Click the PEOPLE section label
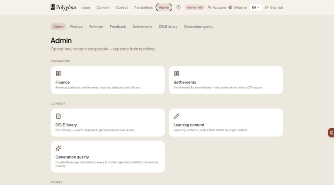 point(56,182)
